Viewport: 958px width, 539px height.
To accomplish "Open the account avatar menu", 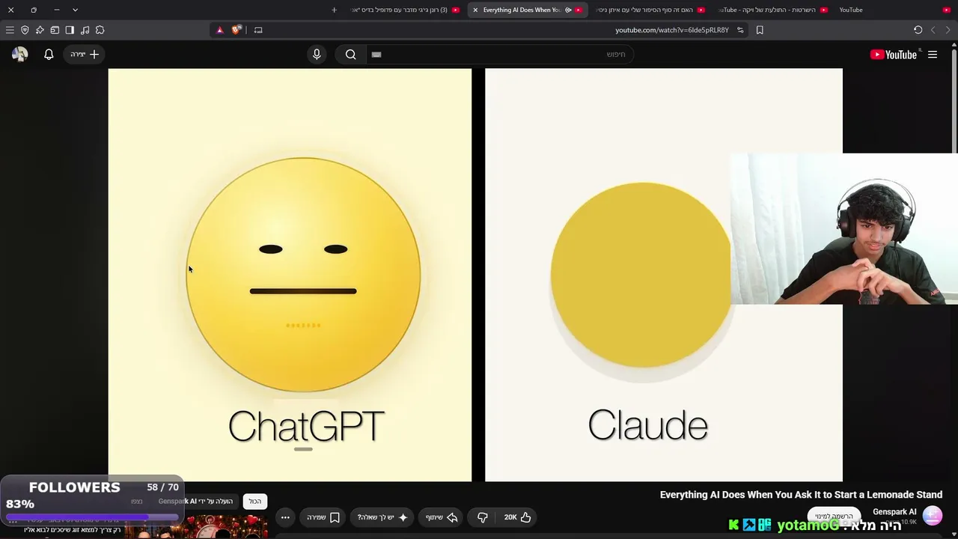I will [19, 55].
